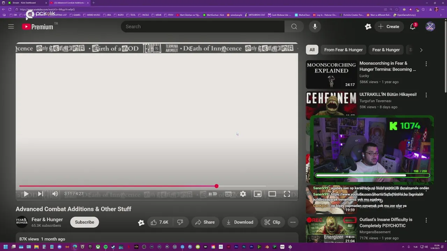The height and width of the screenshot is (251, 447).
Task: Open notifications bell
Action: coord(412,26)
